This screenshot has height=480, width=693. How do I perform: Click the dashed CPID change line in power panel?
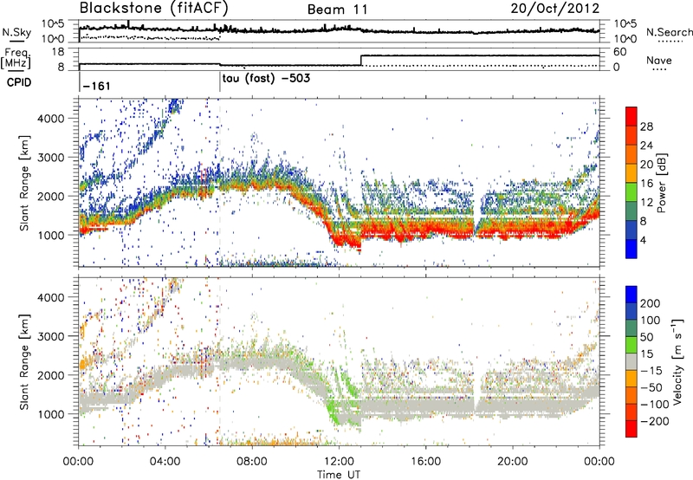pyautogui.click(x=220, y=182)
